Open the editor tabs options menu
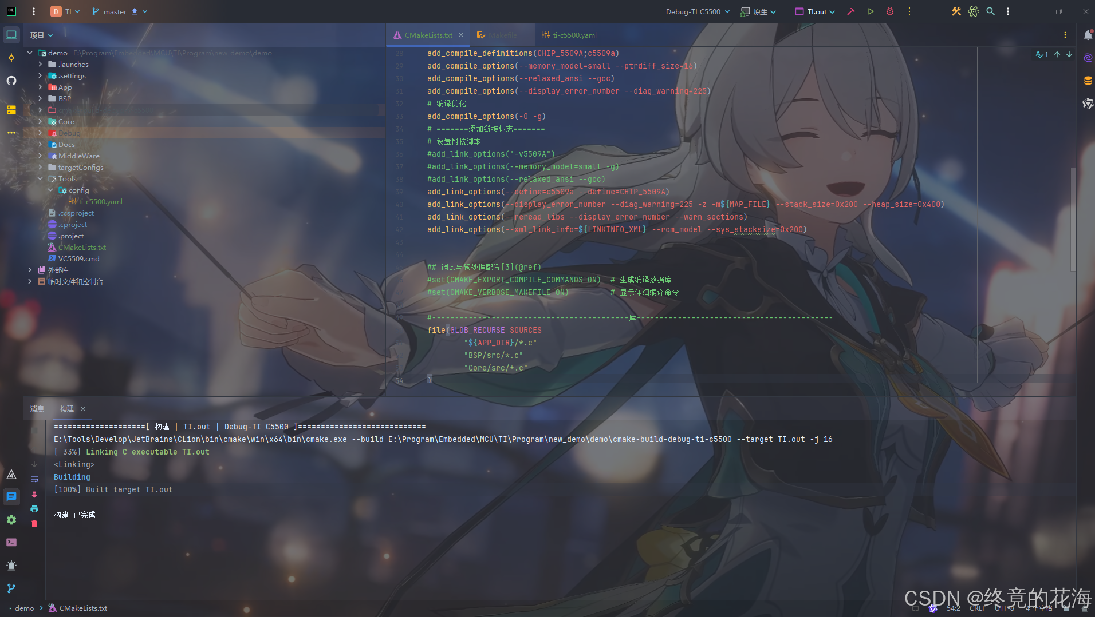Image resolution: width=1095 pixels, height=617 pixels. (1065, 35)
